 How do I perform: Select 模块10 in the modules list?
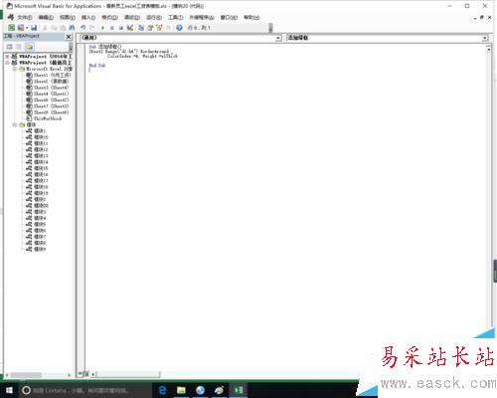point(37,137)
